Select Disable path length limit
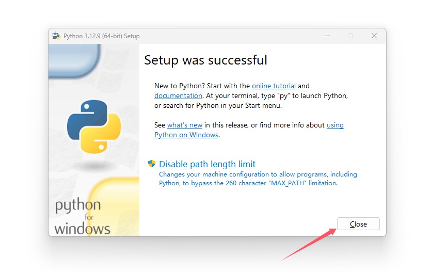Image resolution: width=432 pixels, height=273 pixels. [207, 164]
